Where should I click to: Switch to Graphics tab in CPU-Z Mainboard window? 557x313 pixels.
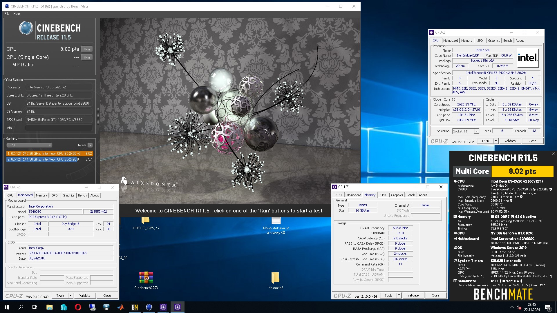click(68, 195)
